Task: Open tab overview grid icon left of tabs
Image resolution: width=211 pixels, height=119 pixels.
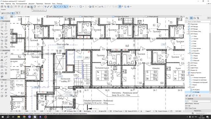Action: 12,17
